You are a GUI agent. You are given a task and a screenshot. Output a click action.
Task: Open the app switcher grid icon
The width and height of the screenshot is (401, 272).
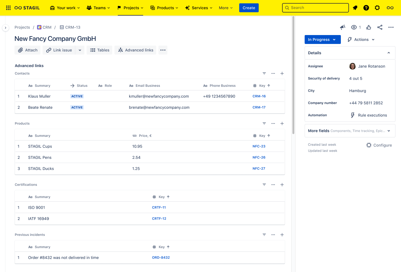pyautogui.click(x=8, y=8)
